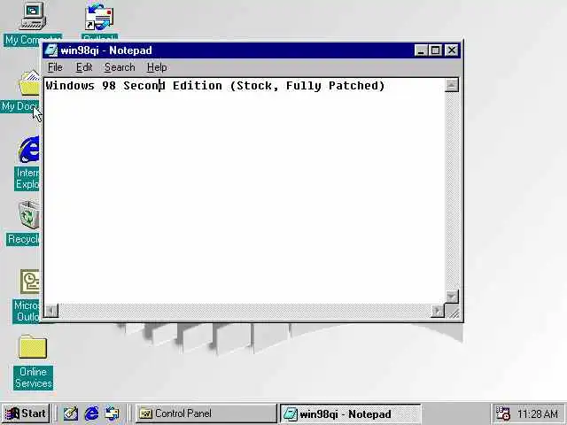Click Show Desktop quick launch icon
The image size is (567, 425).
pos(71,413)
